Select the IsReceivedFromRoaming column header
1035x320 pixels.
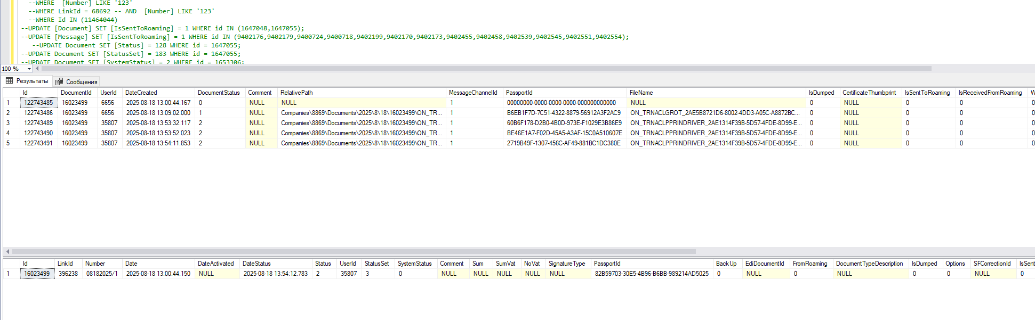pos(991,93)
